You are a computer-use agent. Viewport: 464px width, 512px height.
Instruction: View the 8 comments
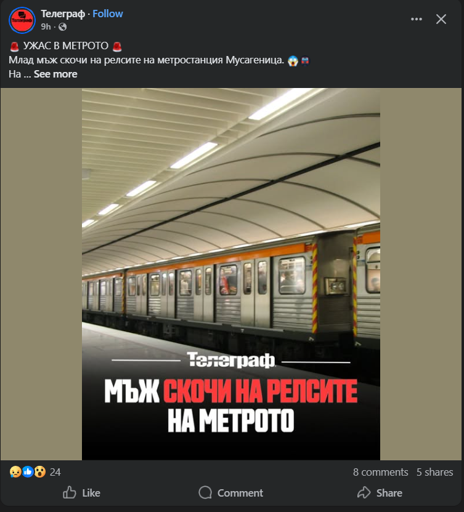[381, 472]
